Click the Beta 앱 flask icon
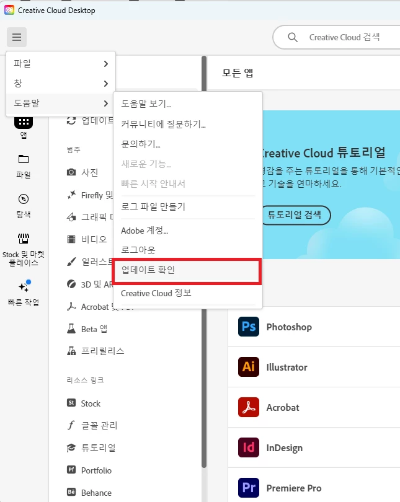This screenshot has width=400, height=502. pos(71,329)
